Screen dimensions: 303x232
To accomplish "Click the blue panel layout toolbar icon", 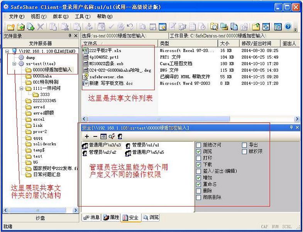I will [278, 27].
